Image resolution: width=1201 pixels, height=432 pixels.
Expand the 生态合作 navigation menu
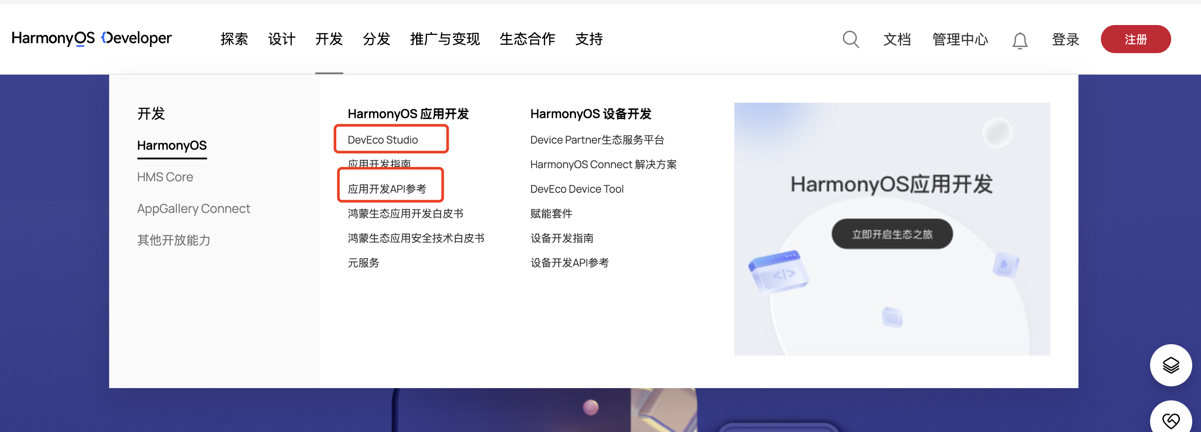point(527,39)
